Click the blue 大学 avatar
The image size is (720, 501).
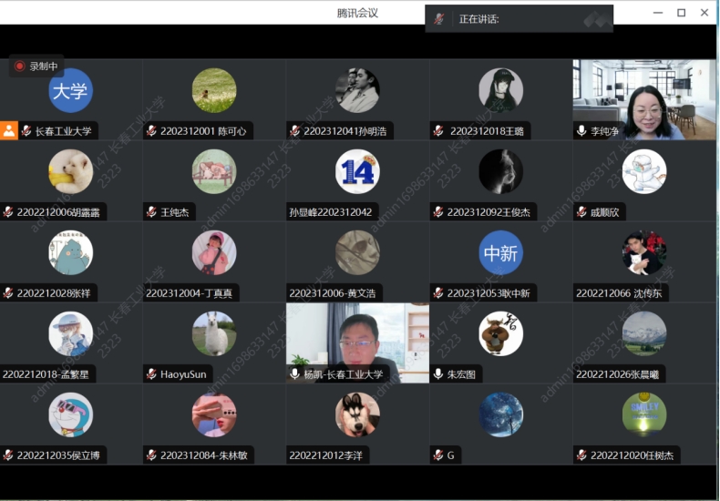pyautogui.click(x=70, y=91)
